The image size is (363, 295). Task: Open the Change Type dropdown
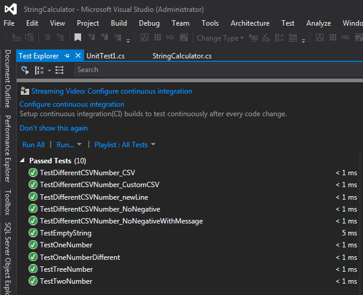(x=220, y=38)
